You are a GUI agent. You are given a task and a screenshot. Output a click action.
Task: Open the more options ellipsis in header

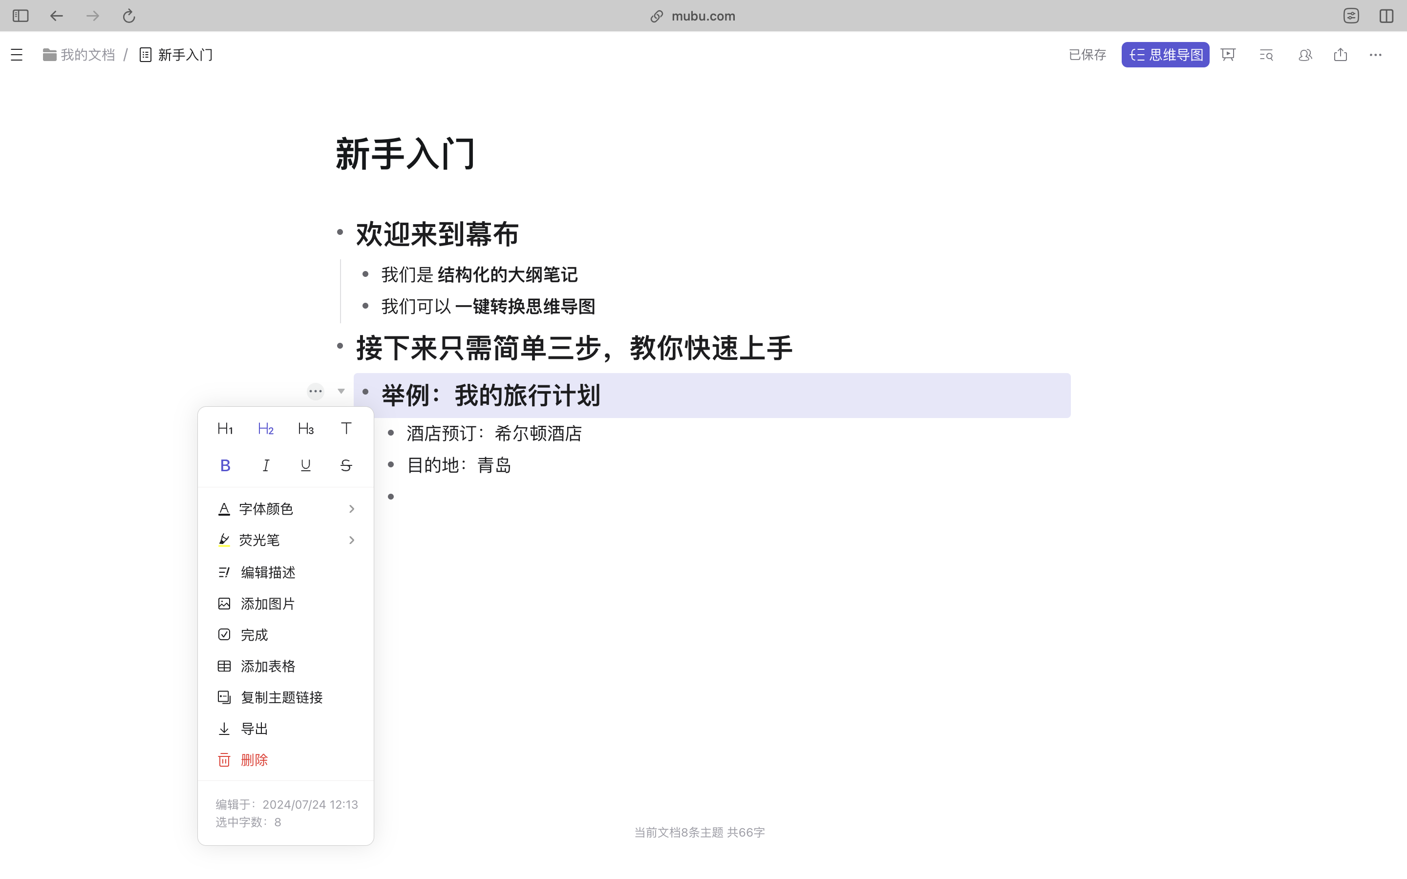coord(1376,55)
